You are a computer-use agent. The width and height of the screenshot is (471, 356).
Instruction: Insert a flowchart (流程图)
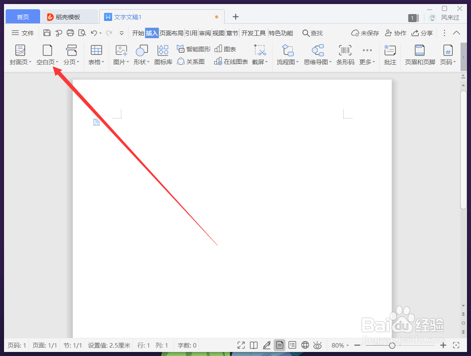click(287, 55)
